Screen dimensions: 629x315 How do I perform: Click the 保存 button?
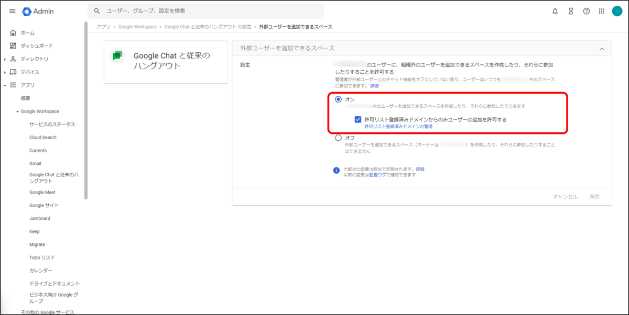point(594,197)
